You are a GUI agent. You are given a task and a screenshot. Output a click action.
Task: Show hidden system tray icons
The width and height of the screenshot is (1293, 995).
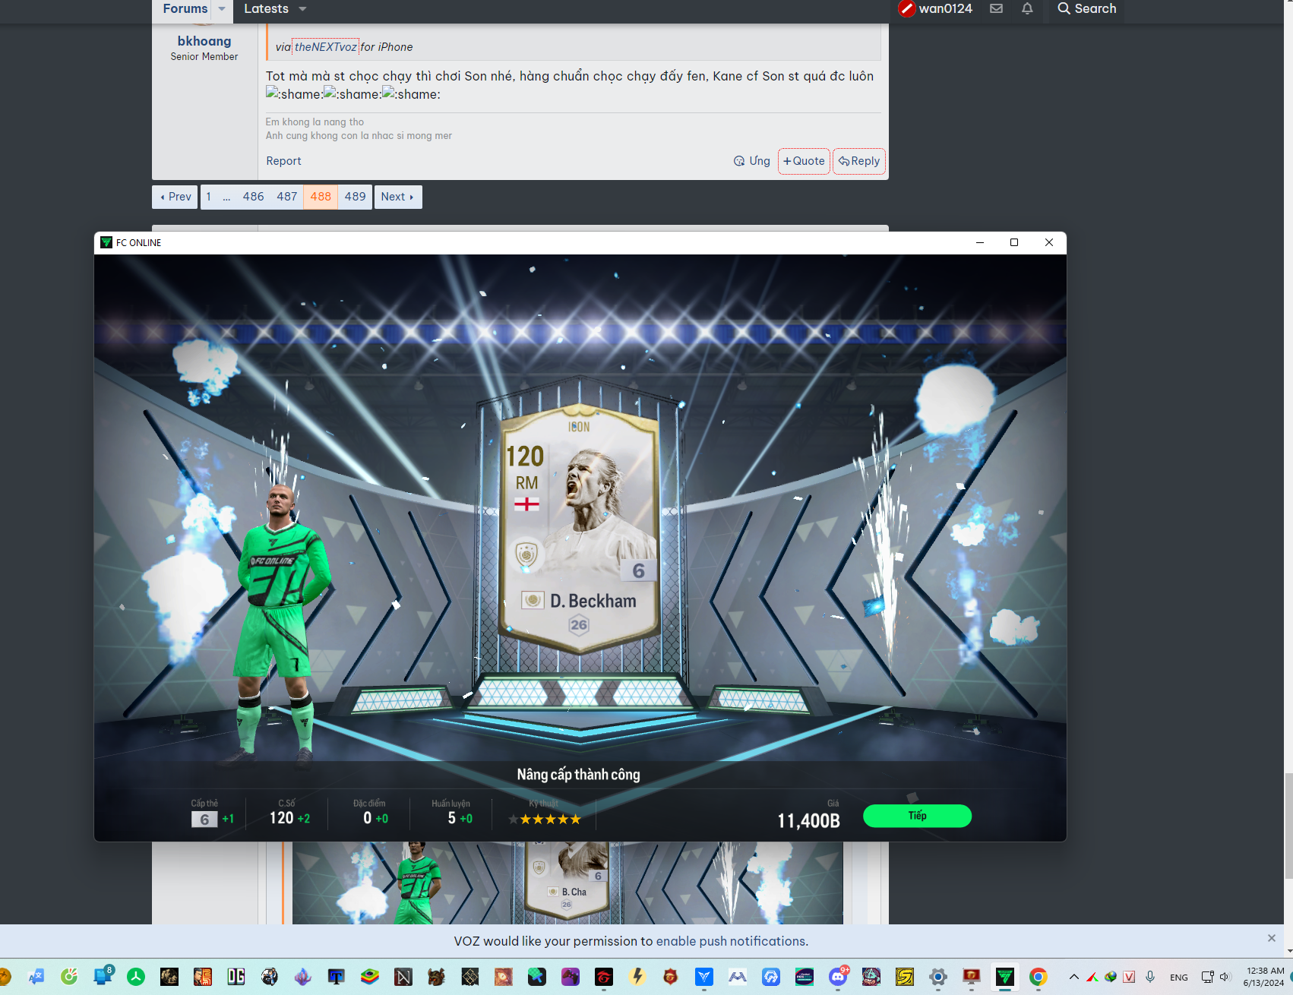[1073, 977]
